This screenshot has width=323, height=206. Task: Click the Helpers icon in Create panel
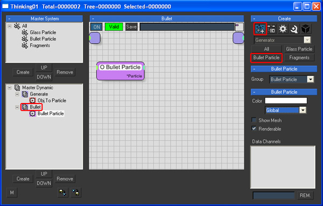pos(294,29)
